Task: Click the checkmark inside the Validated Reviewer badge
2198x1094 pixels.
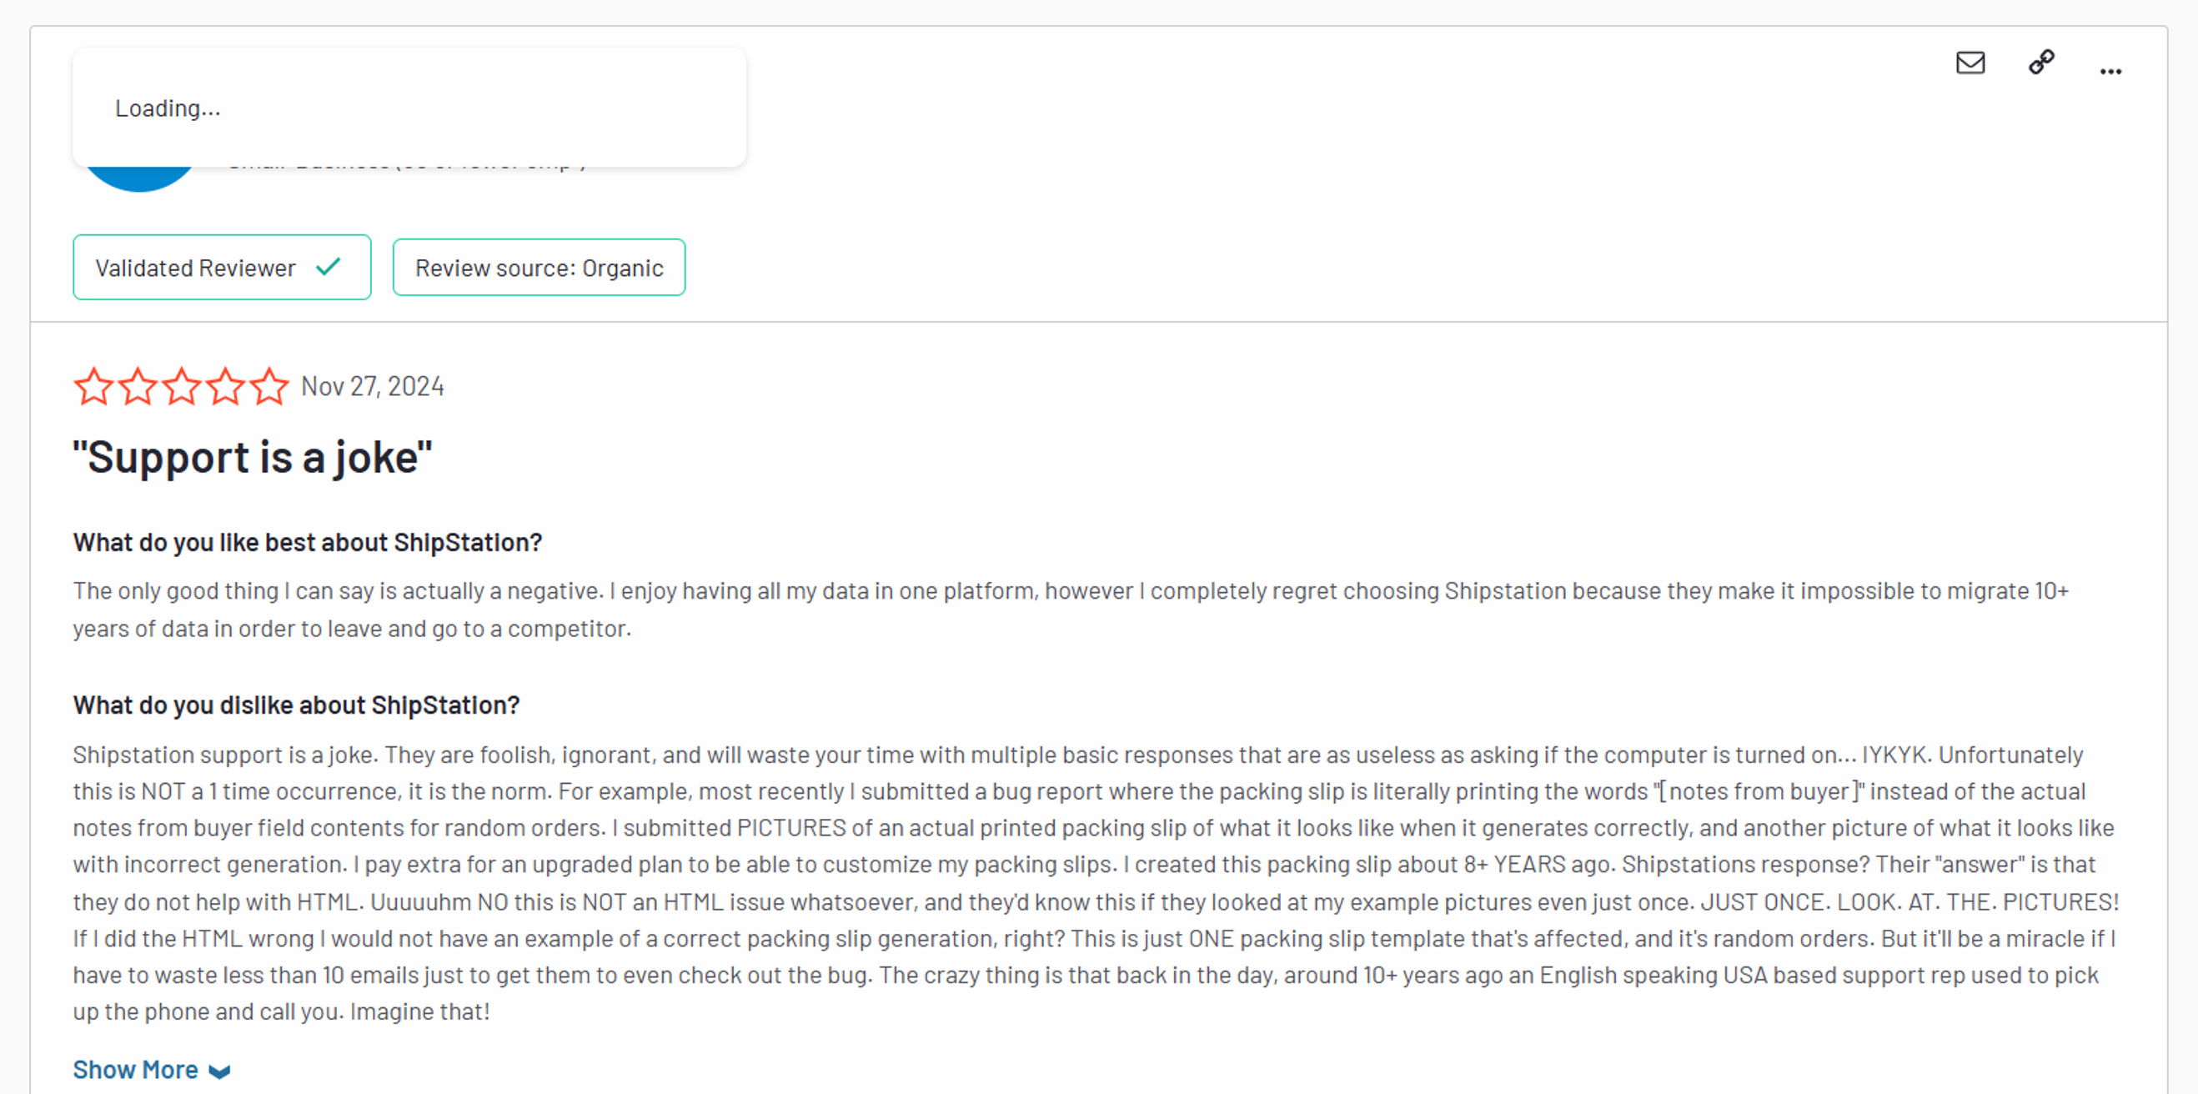Action: click(328, 267)
